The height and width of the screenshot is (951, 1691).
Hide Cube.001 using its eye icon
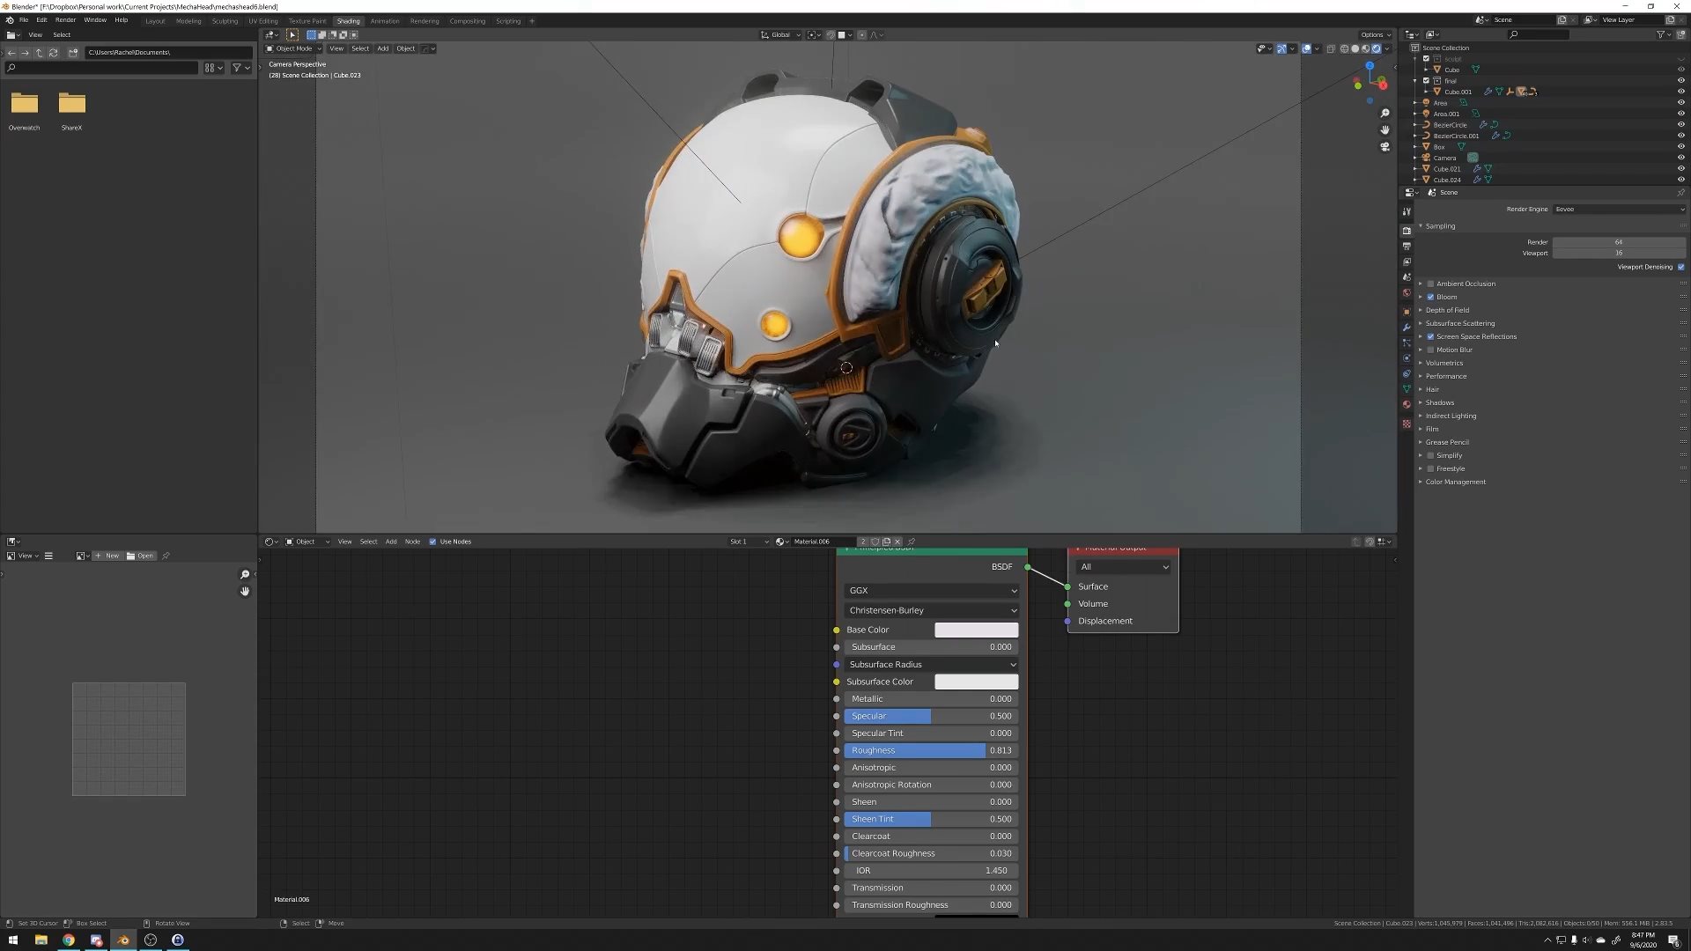coord(1680,92)
